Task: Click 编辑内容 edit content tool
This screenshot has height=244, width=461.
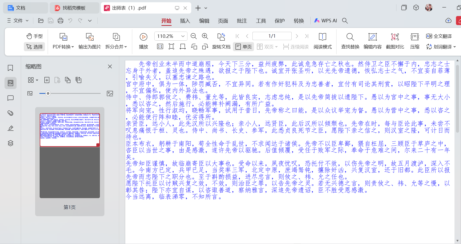Action: [x=373, y=41]
